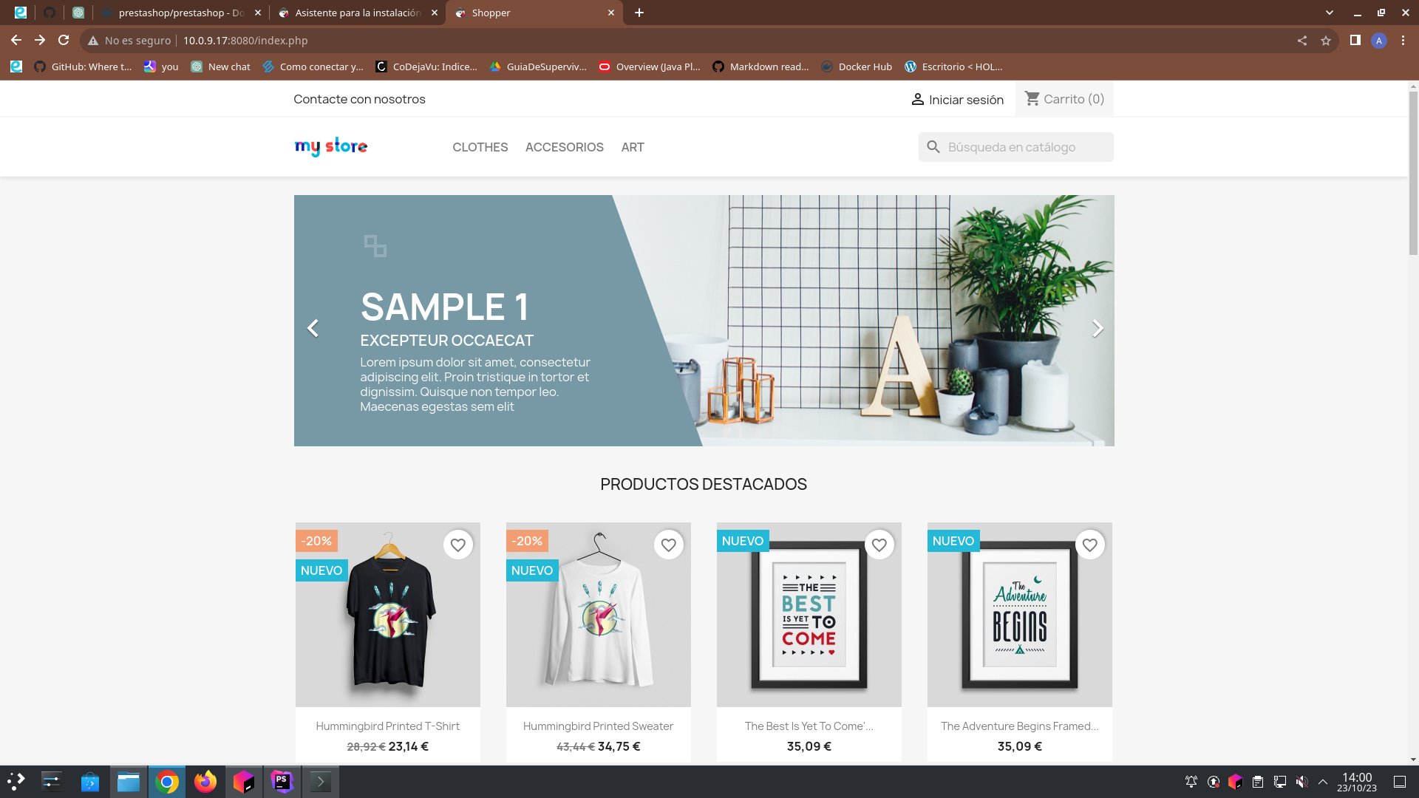Image resolution: width=1419 pixels, height=798 pixels.
Task: Open the CLOTHES category page
Action: (480, 146)
